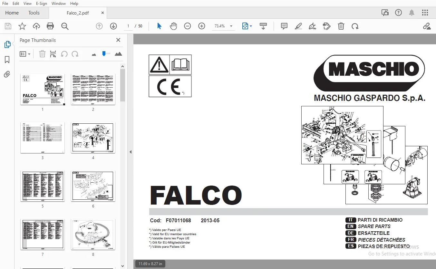
Task: Open the share-with-others chat icon
Action: [385, 13]
